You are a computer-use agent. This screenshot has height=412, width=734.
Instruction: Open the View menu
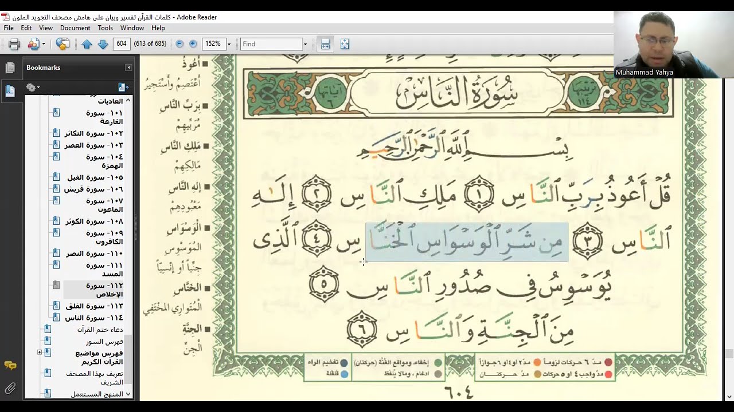[x=46, y=28]
